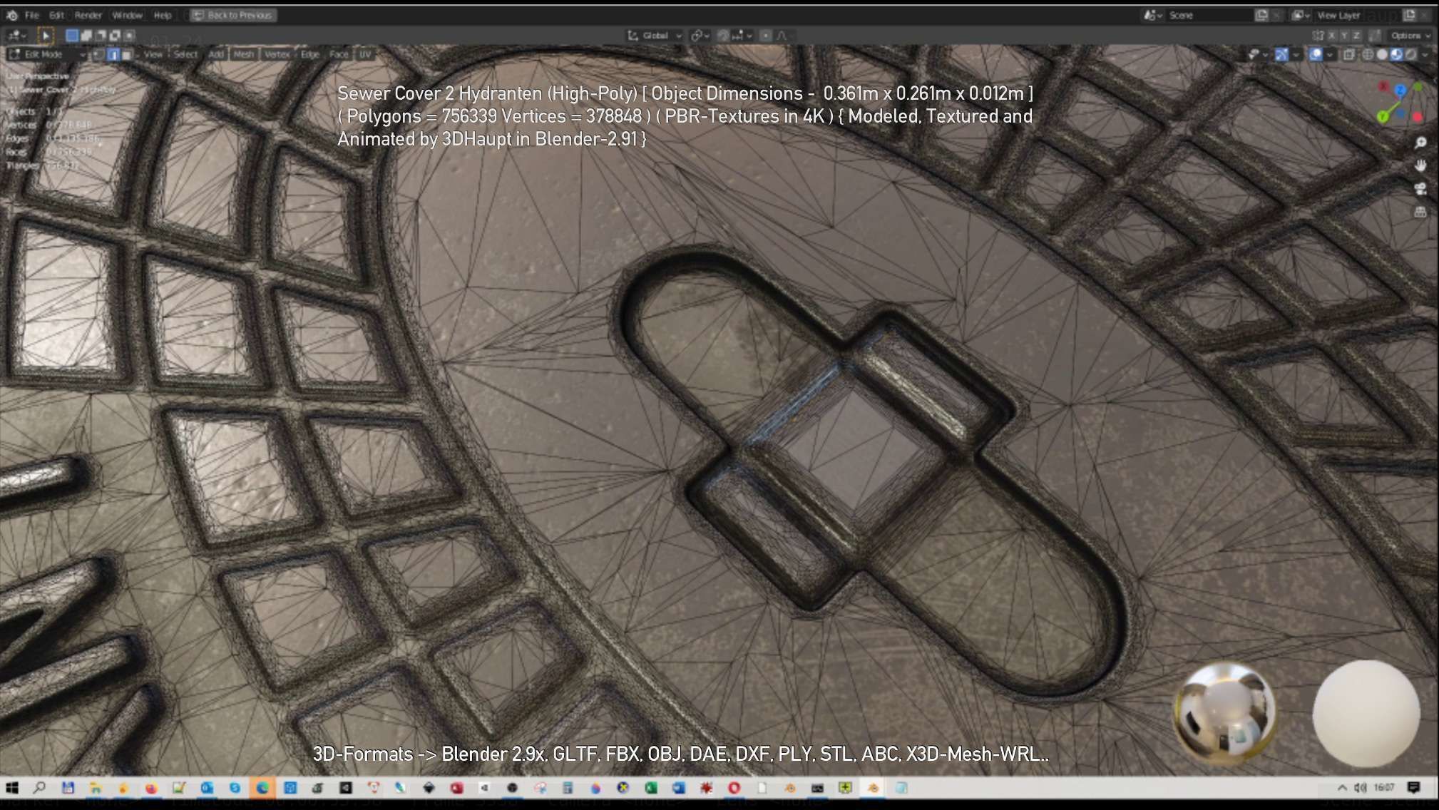The height and width of the screenshot is (810, 1439).
Task: Toggle viewport gizmos display
Action: click(x=1281, y=54)
